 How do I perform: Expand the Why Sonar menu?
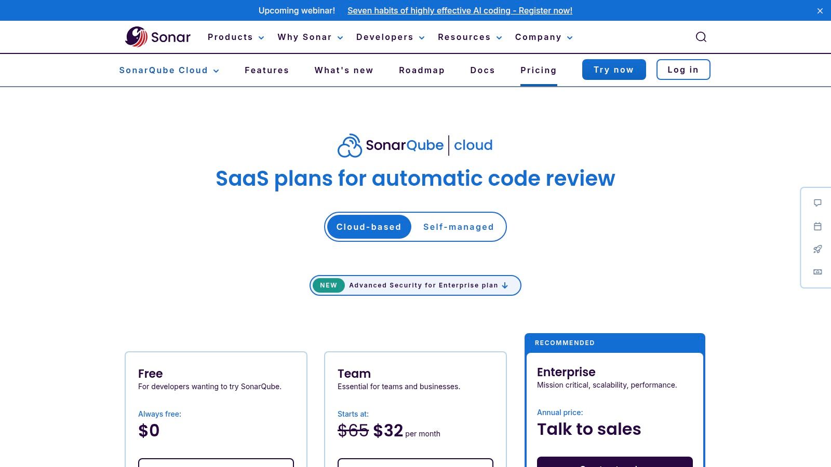point(310,37)
